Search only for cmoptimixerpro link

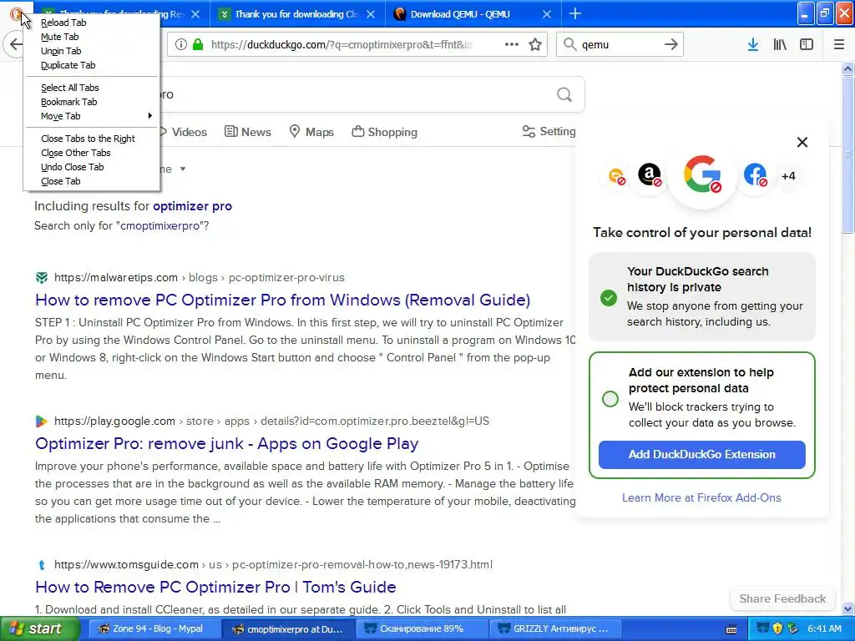(x=159, y=225)
